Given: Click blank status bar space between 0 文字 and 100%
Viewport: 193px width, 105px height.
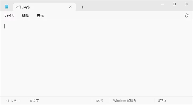Looking at the screenshot, I should (x=65, y=101).
